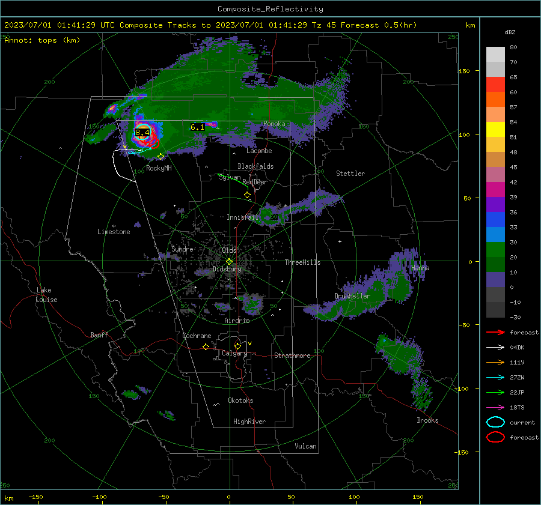541x505 pixels.
Task: Click the Okotoks town label
Action: coord(240,401)
